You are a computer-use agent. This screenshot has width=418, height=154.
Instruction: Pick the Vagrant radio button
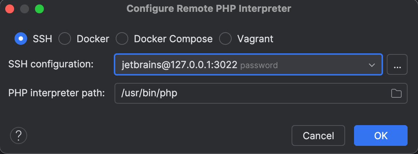225,39
